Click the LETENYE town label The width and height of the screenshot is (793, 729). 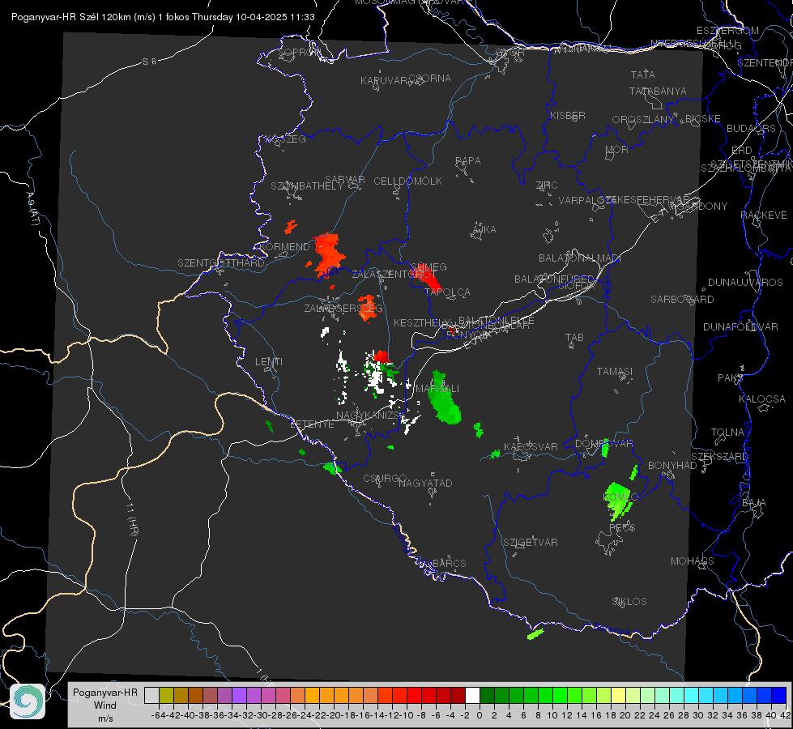tap(312, 424)
